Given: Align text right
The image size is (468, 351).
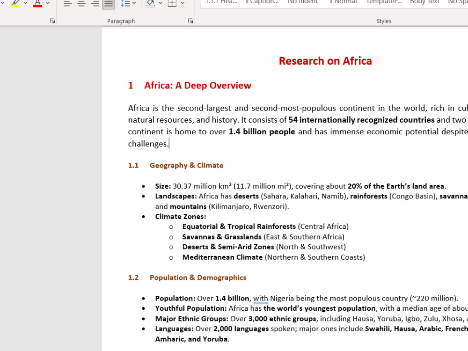Looking at the screenshot, I should pyautogui.click(x=95, y=3).
